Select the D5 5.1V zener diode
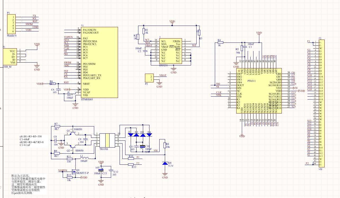 (165, 163)
